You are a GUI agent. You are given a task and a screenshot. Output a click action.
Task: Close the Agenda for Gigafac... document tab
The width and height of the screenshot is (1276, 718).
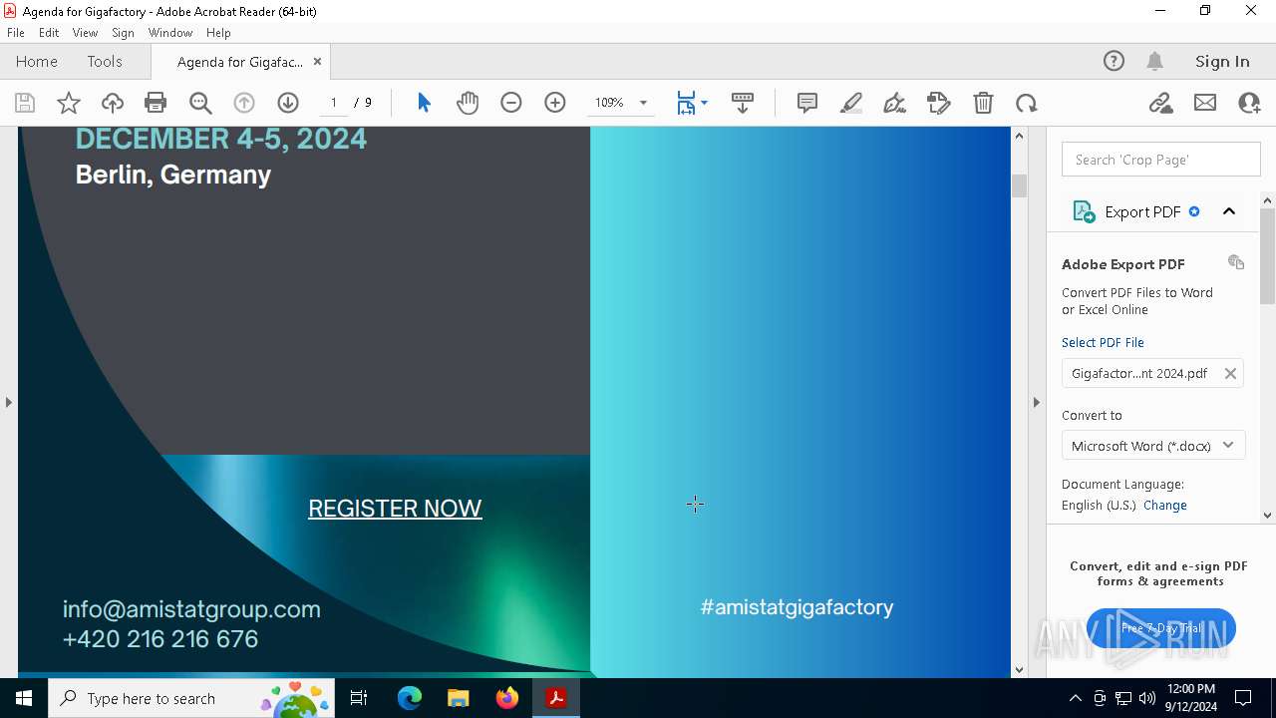317,61
